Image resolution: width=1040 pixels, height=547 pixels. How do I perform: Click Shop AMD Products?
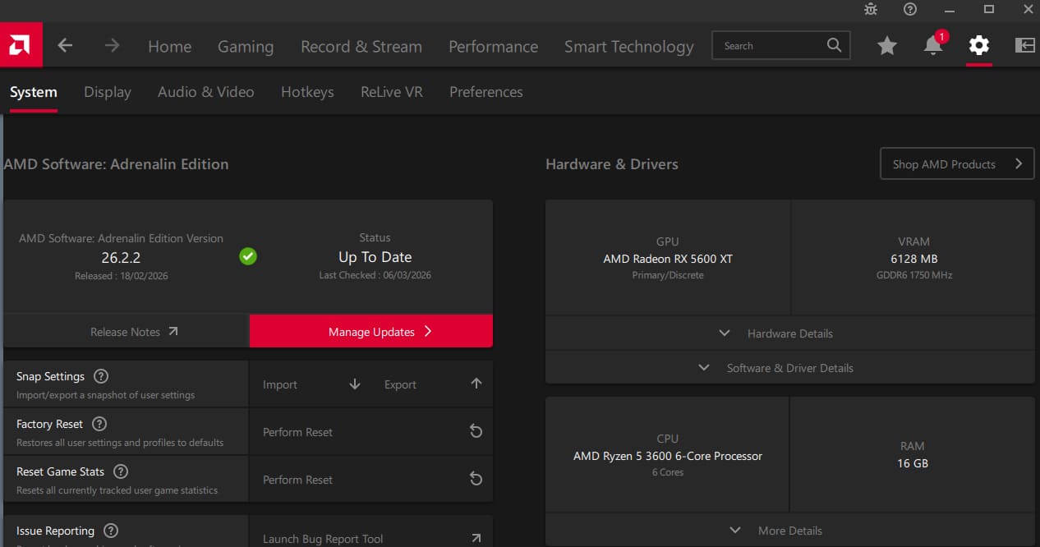956,163
